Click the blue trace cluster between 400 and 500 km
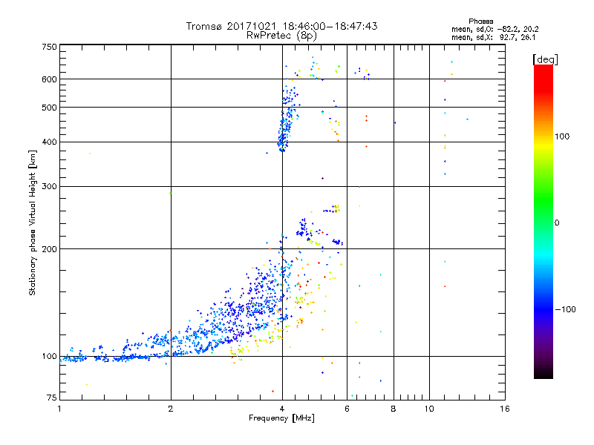594x445 pixels. tap(286, 128)
